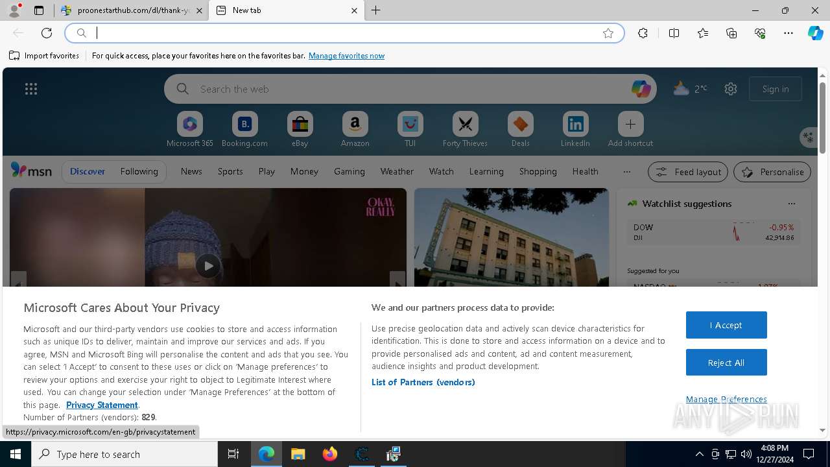
Task: Launch Copilot from the toolbar icon
Action: pyautogui.click(x=815, y=33)
